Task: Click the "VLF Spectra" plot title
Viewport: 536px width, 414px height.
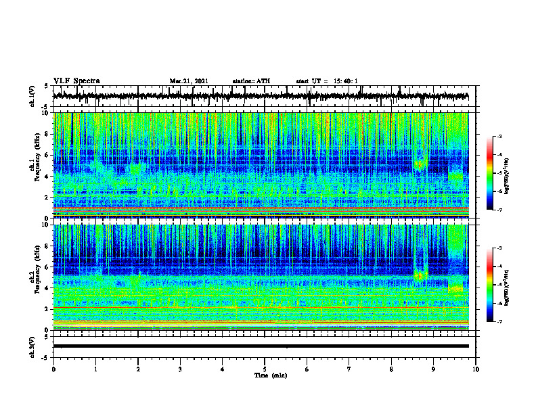Action: click(76, 81)
